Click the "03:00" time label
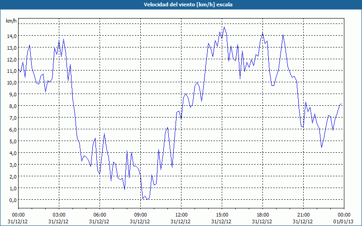The image size is (362, 226). (x=59, y=215)
